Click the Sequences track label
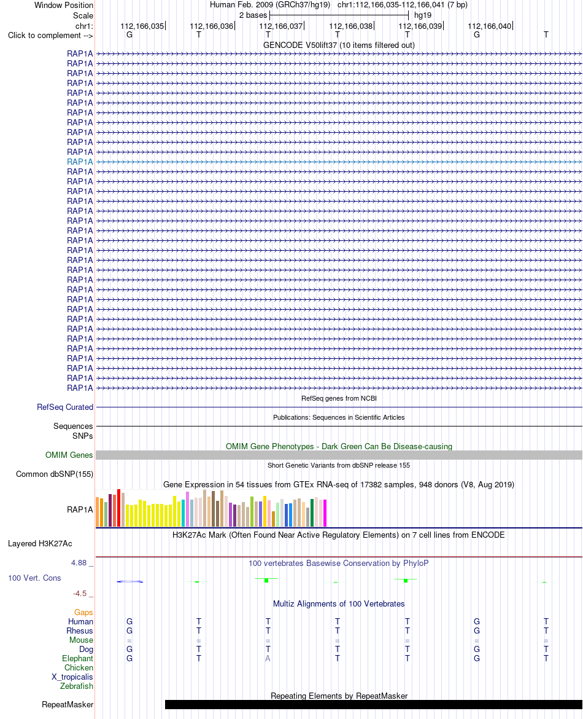 point(73,426)
